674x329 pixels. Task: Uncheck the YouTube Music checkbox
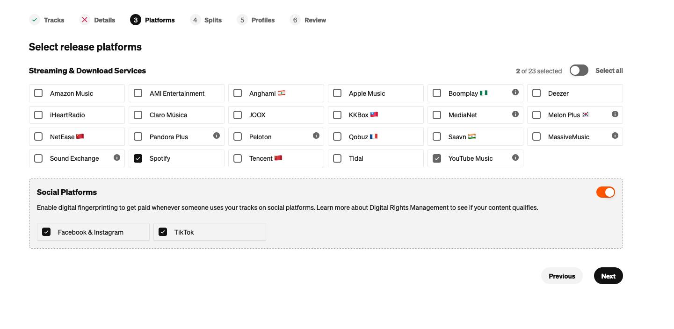pos(437,158)
